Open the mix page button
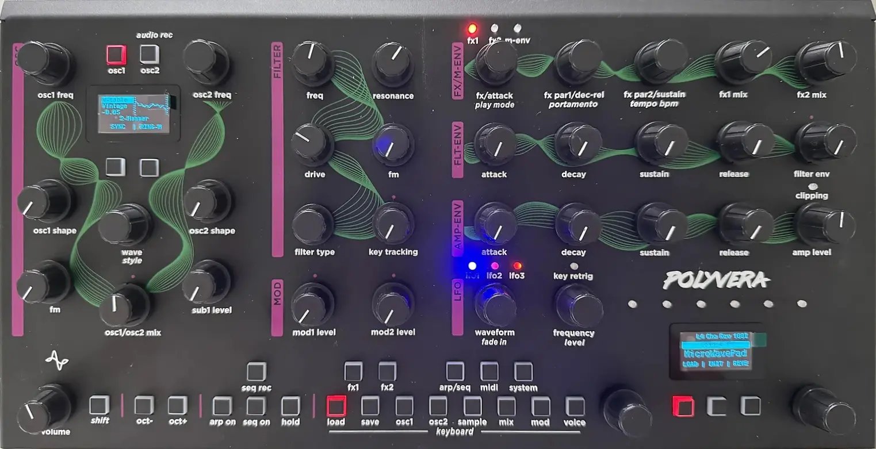876x449 pixels. coord(507,406)
